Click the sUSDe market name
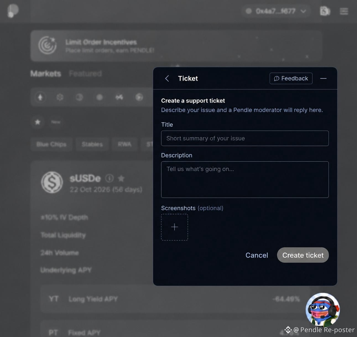 (85, 178)
